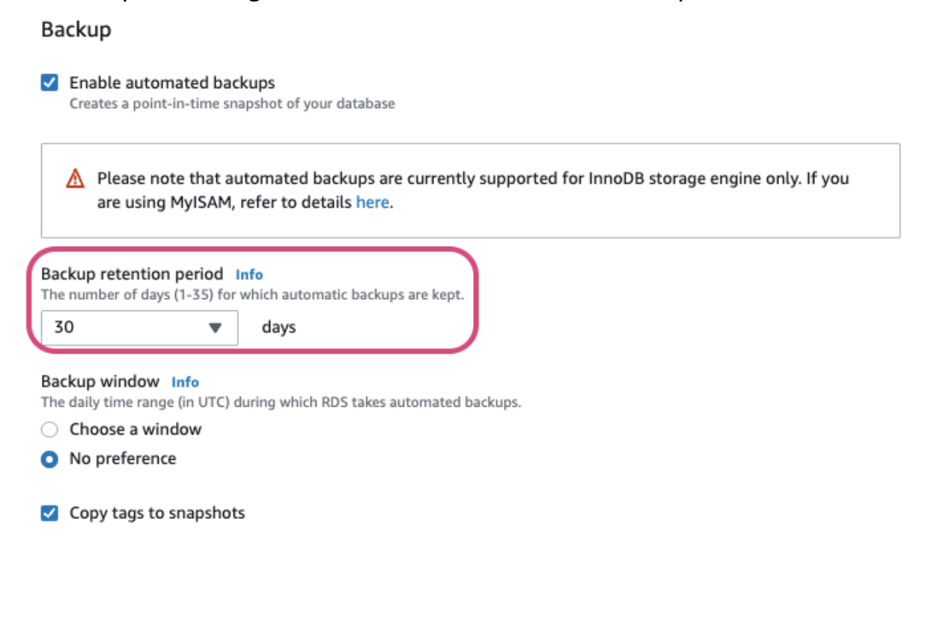Uncheck the Copy tags to snapshots checkbox

[49, 513]
